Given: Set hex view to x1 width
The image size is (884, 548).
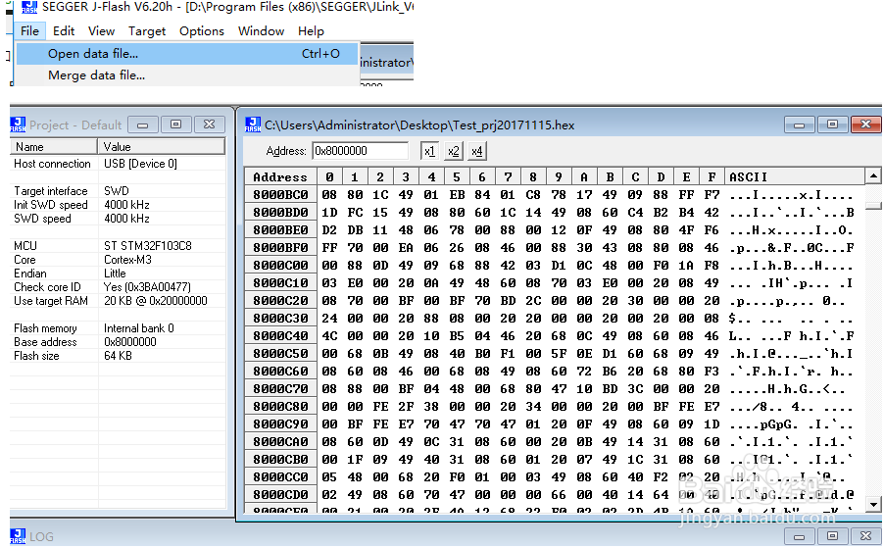Looking at the screenshot, I should coord(429,151).
